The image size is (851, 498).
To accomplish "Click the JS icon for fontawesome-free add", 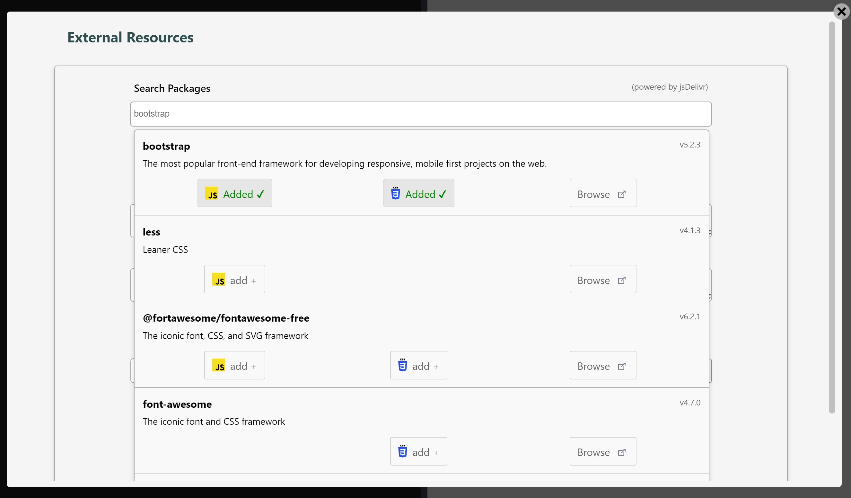I will click(x=219, y=366).
